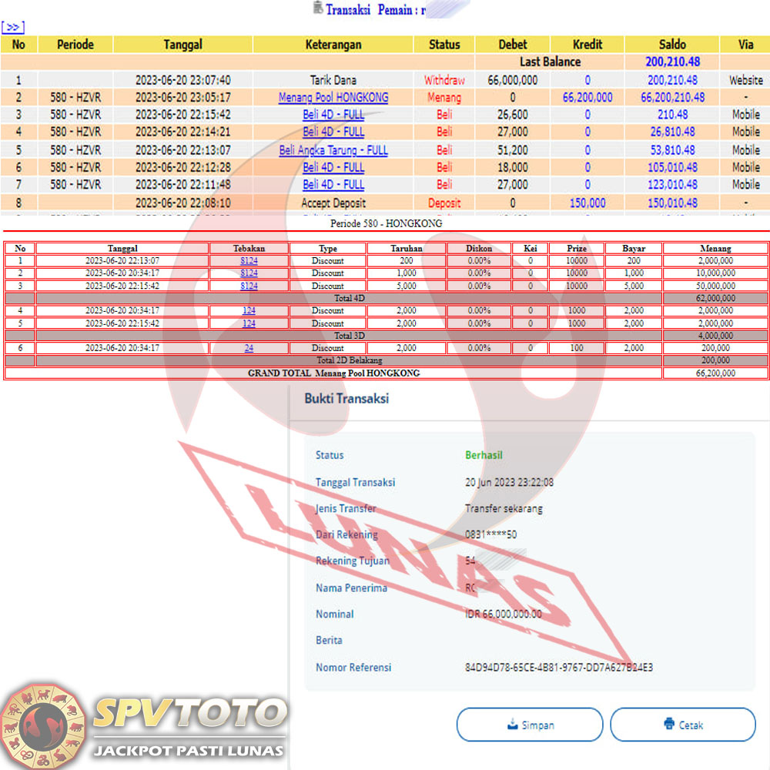This screenshot has height=770, width=770.
Task: Click tebakan 24 in 2D Belakang row
Action: [249, 348]
